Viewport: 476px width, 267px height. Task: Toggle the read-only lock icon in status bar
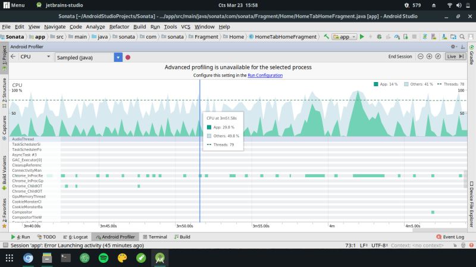coord(455,245)
